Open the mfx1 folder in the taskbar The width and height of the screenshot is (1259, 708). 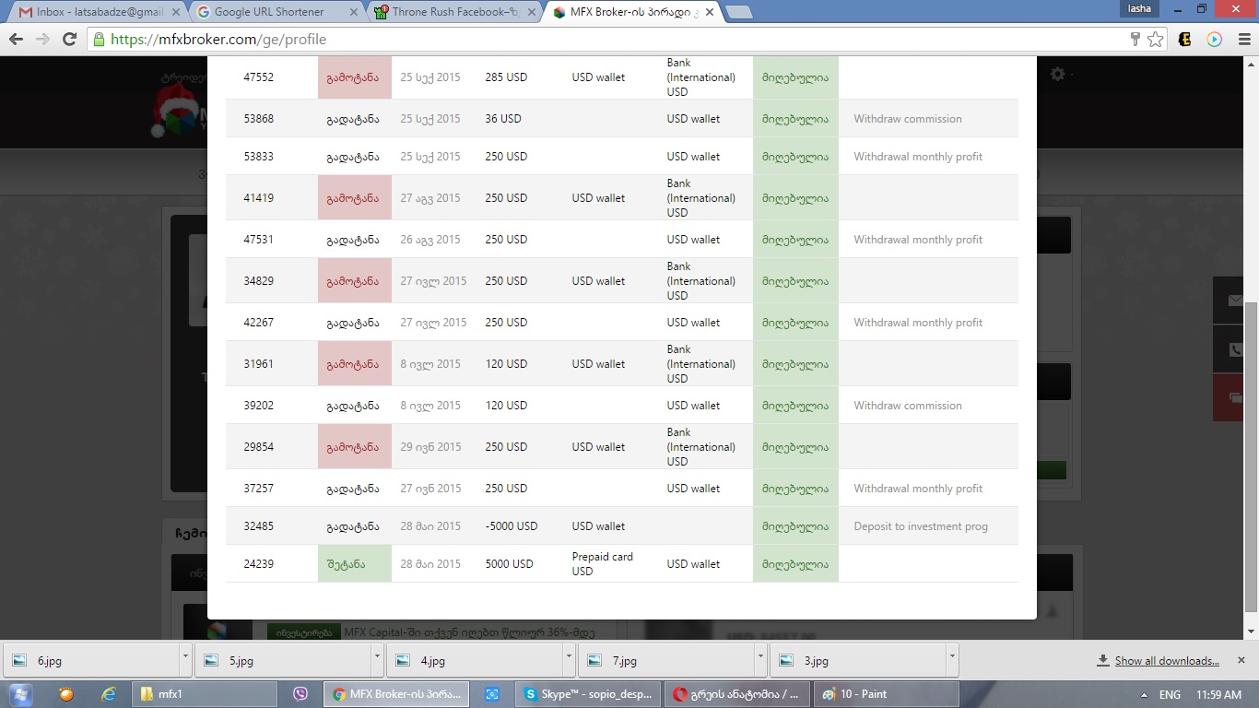pyautogui.click(x=203, y=694)
